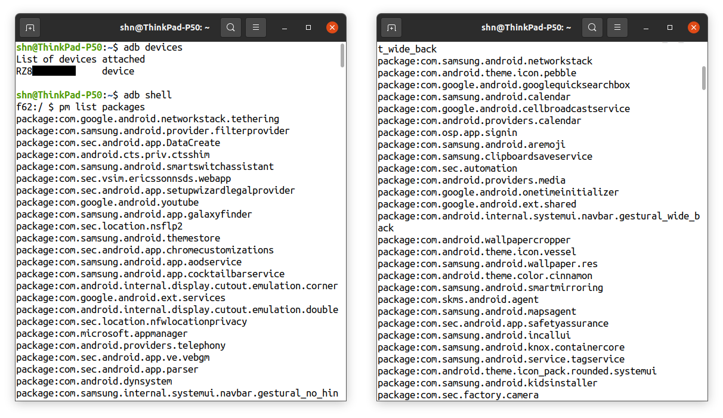The height and width of the screenshot is (418, 723).
Task: Click the com.sec.android.app.parser line
Action: [107, 369]
